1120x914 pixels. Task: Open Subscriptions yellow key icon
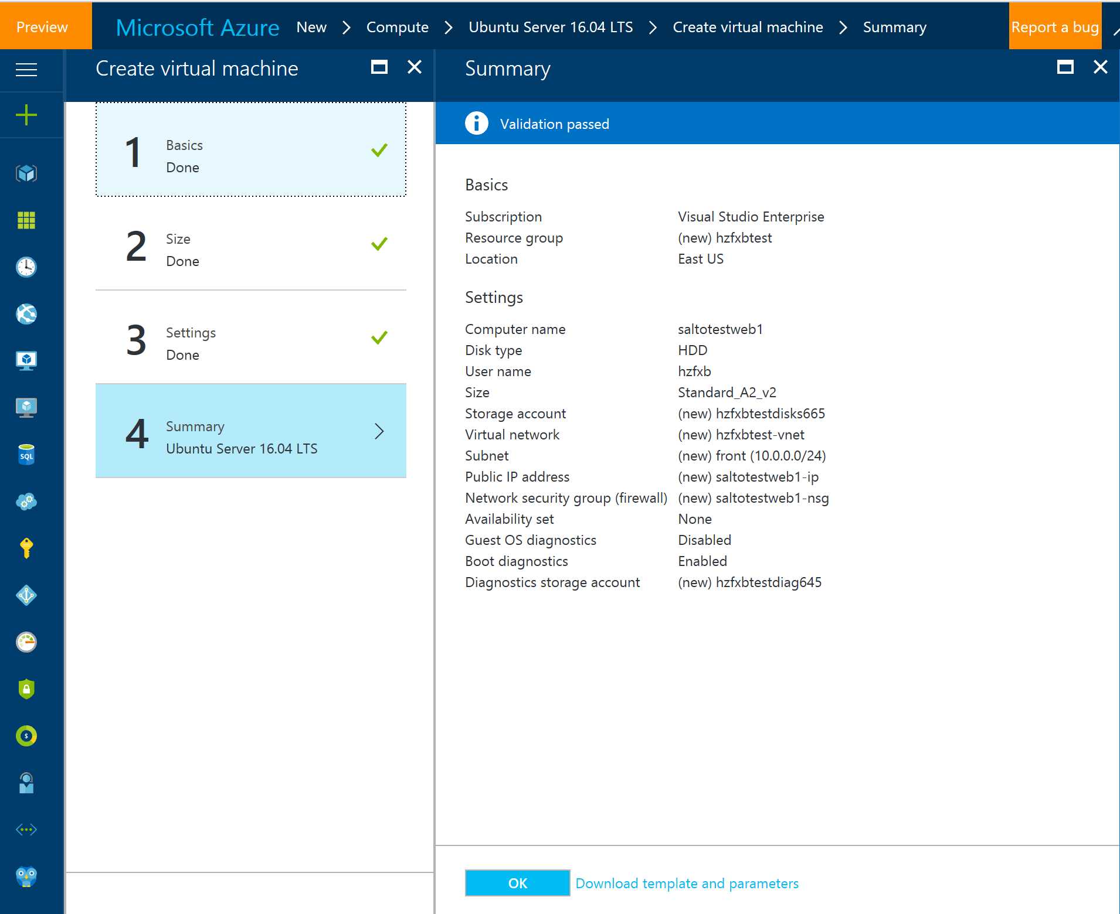click(26, 548)
